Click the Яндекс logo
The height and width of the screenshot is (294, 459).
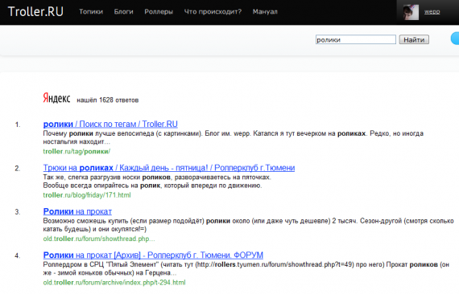tap(56, 98)
